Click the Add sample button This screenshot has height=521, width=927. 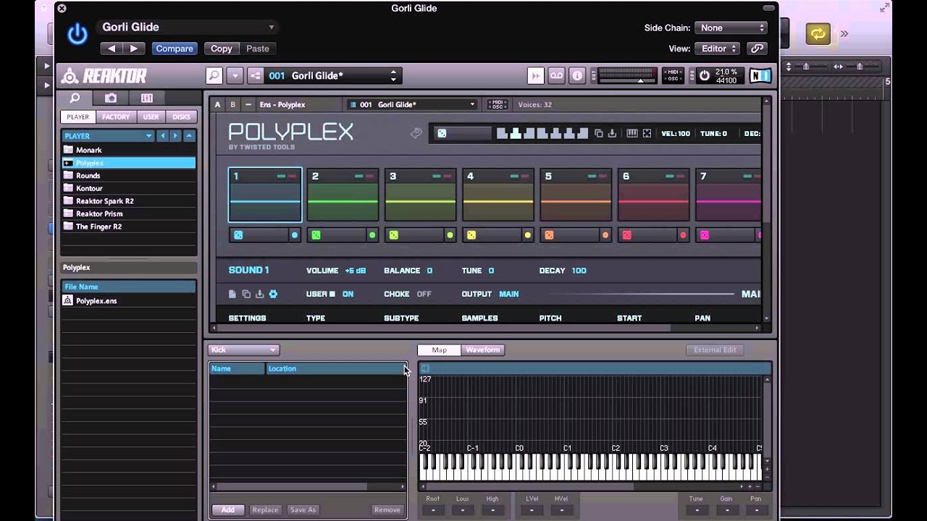[228, 509]
